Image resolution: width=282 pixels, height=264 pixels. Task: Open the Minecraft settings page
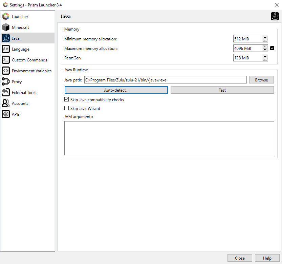point(28,27)
